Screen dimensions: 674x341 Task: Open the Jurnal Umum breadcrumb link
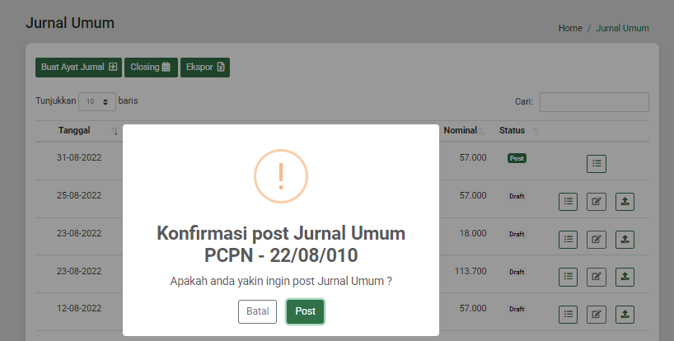point(622,28)
